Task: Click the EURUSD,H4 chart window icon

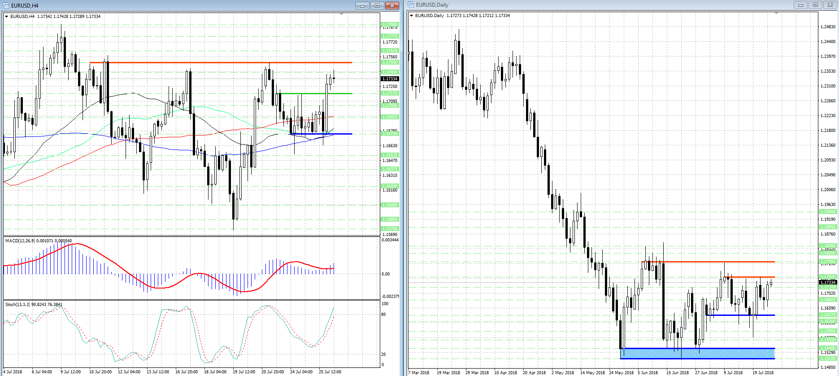Action: pos(6,5)
